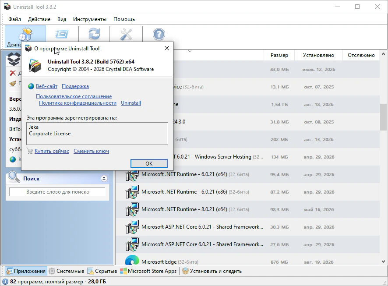Click the Сменить ключ link
Viewport: 388px width, 286px height.
point(92,151)
